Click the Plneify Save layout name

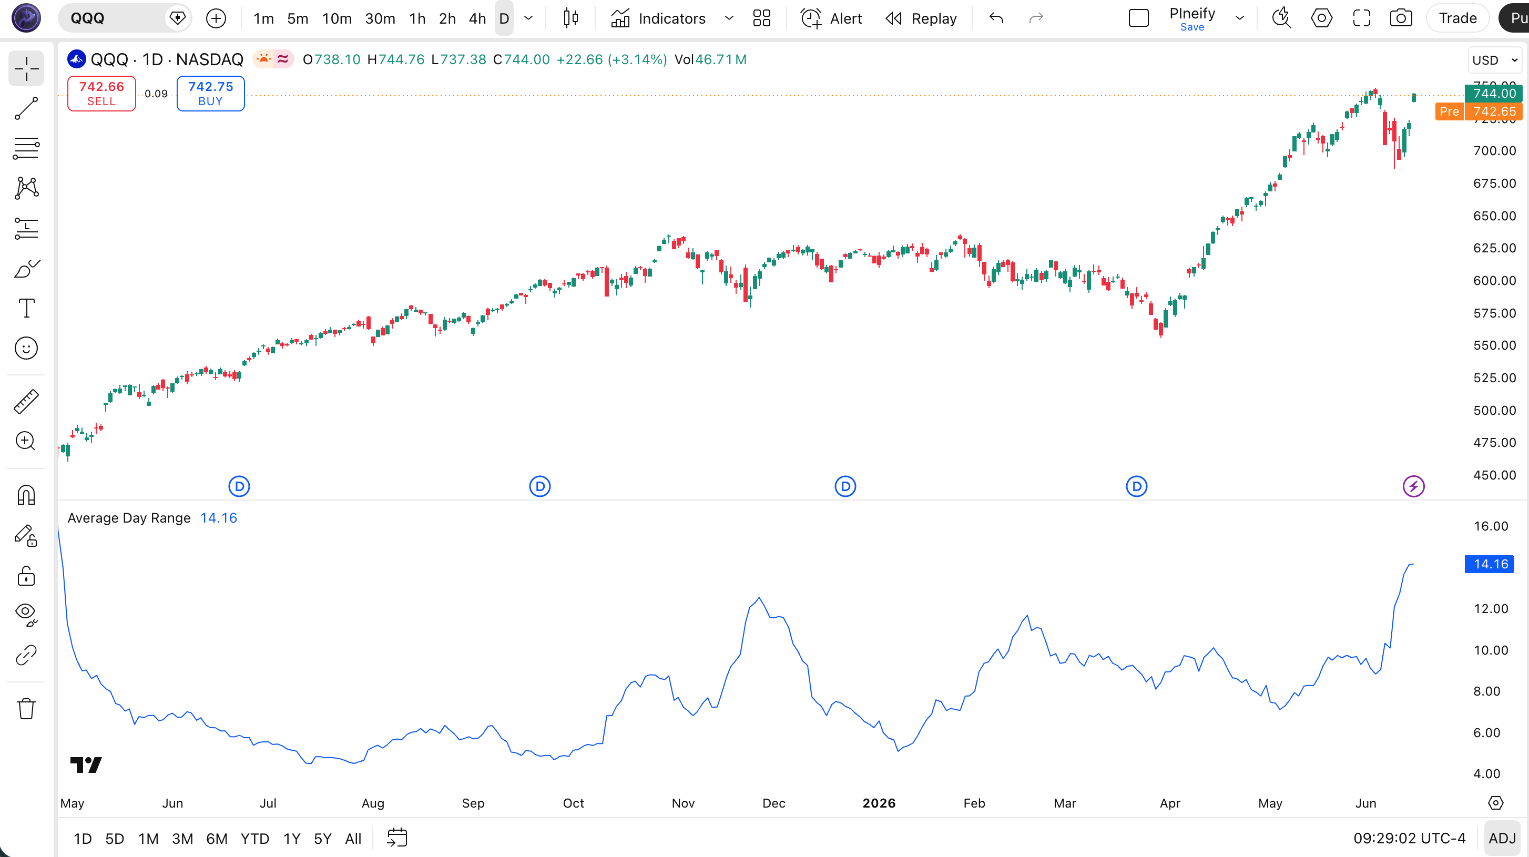pos(1192,18)
